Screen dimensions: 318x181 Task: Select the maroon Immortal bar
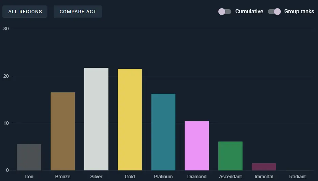point(264,167)
